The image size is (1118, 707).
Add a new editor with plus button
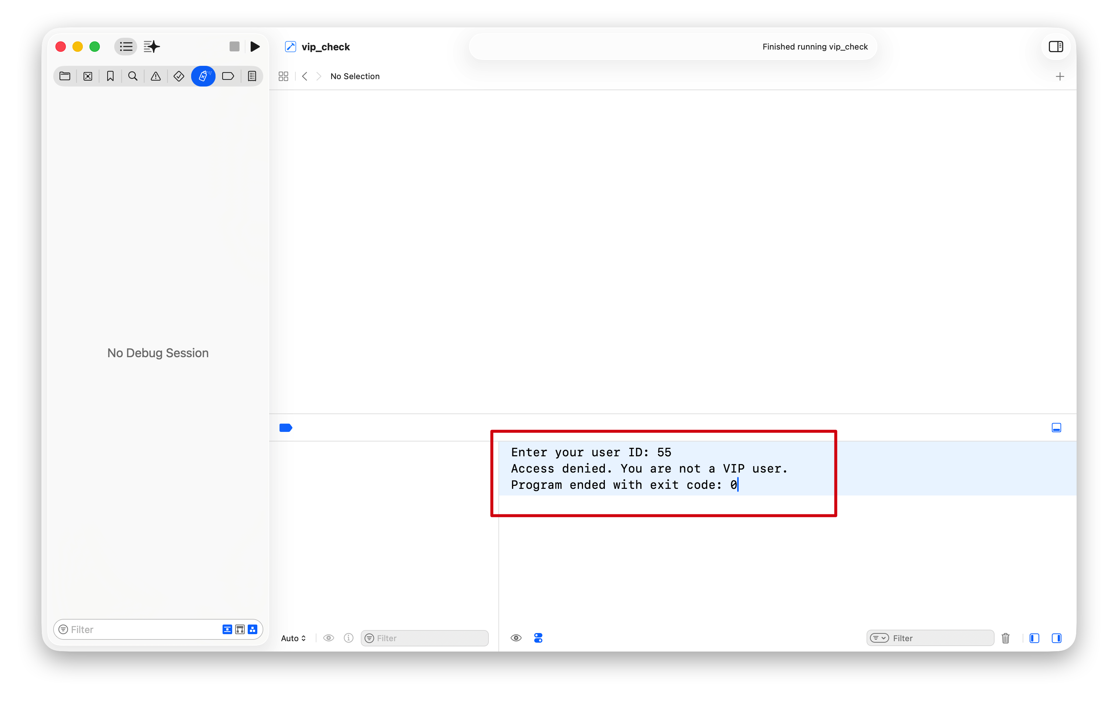[1060, 76]
